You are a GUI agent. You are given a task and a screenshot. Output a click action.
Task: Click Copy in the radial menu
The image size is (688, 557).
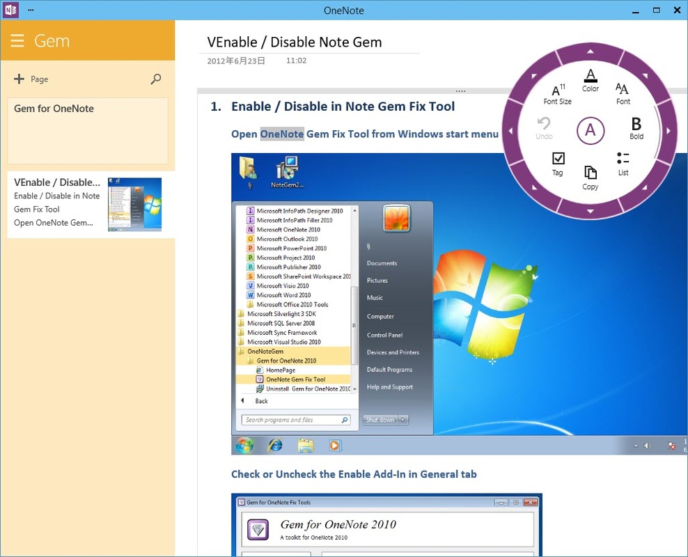point(591,178)
